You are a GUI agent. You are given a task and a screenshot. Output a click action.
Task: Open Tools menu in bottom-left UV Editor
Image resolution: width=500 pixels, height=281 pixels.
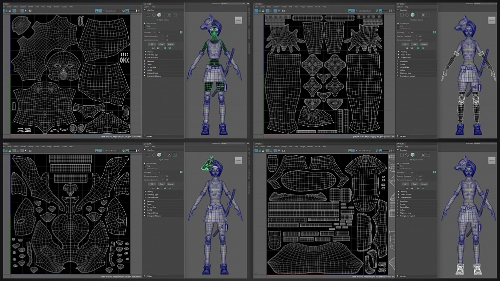tap(37, 146)
